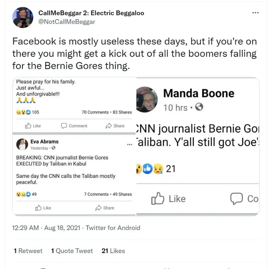Click the globe privacy icon beside '10 hrs'
This screenshot has height=269, width=273.
coord(199,107)
